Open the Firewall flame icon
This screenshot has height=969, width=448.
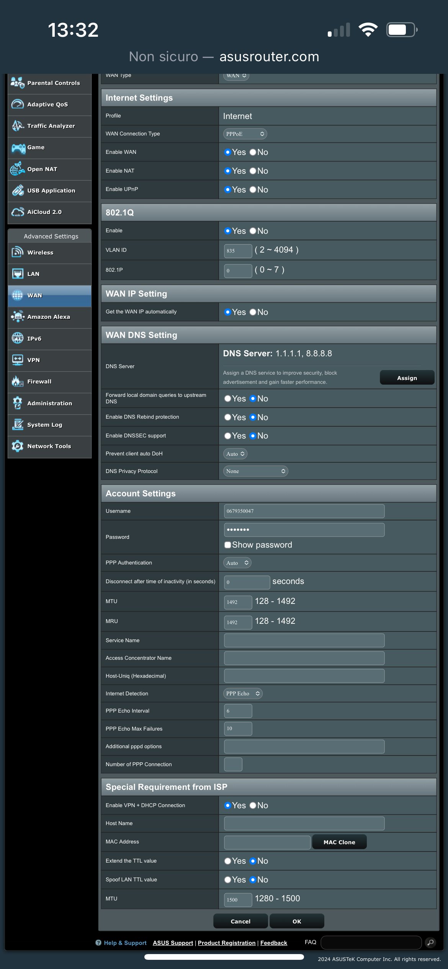(x=18, y=382)
